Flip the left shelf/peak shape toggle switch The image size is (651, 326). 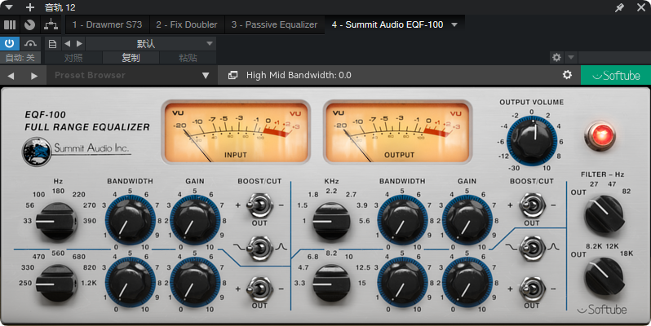tap(259, 249)
